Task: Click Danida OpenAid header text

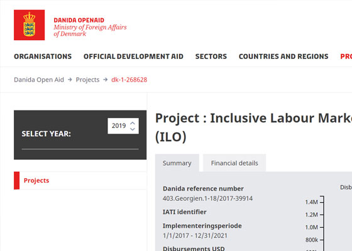Action: coord(79,20)
